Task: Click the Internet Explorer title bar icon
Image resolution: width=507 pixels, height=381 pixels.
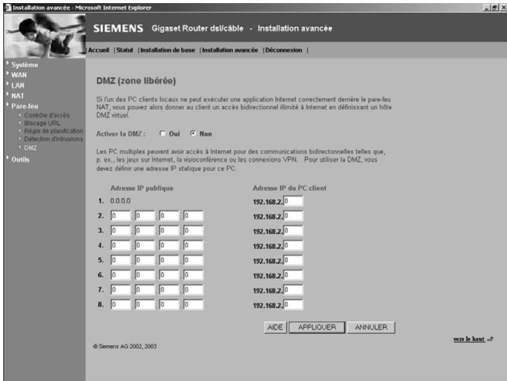Action: [x=8, y=7]
